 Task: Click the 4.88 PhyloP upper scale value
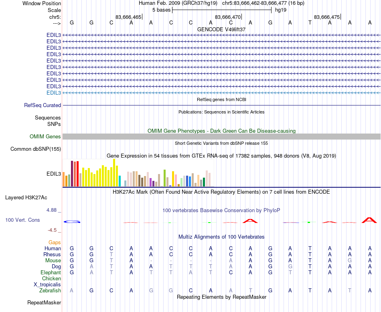point(52,210)
